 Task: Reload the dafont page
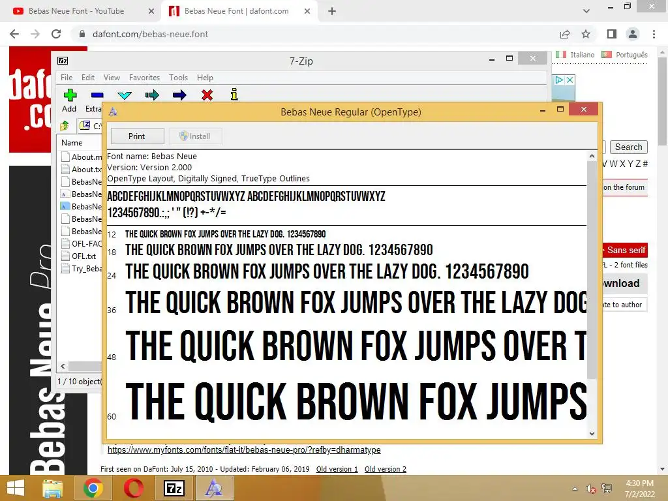pos(56,34)
